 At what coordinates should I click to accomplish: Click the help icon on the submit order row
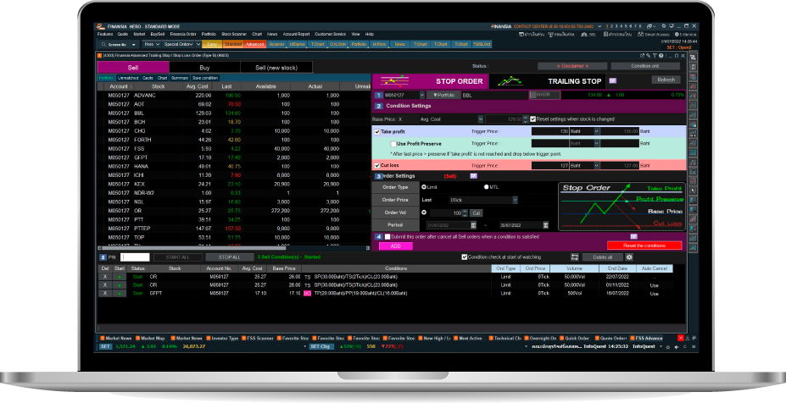pyautogui.click(x=633, y=236)
